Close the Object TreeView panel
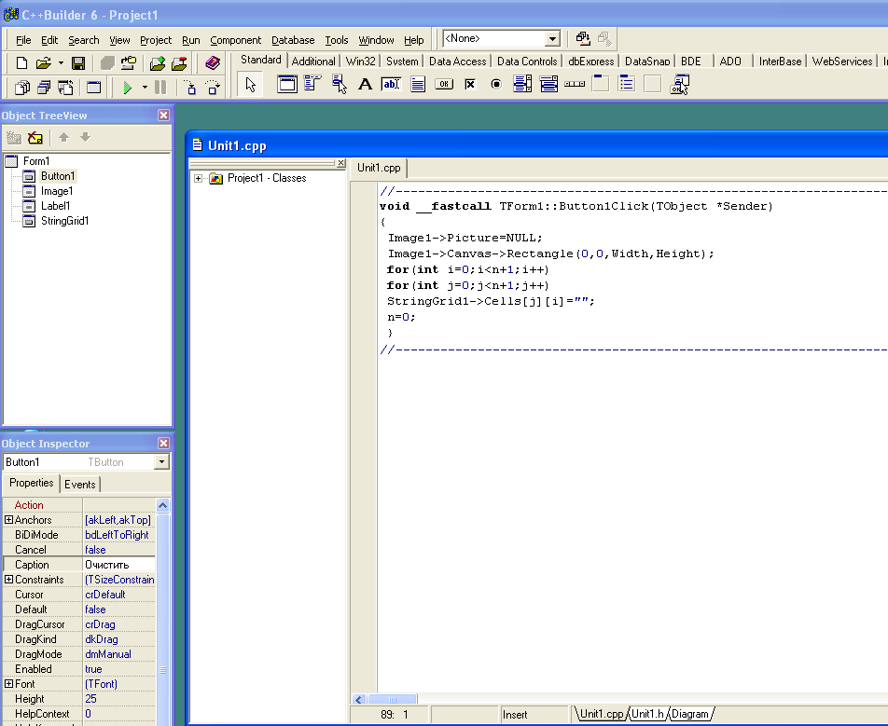The image size is (888, 726). coord(163,116)
